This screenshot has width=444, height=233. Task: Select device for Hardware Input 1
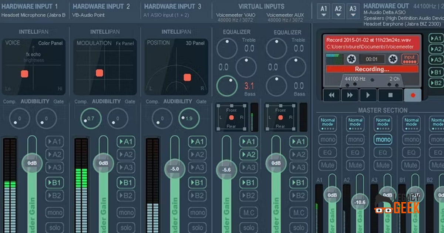tap(34, 15)
